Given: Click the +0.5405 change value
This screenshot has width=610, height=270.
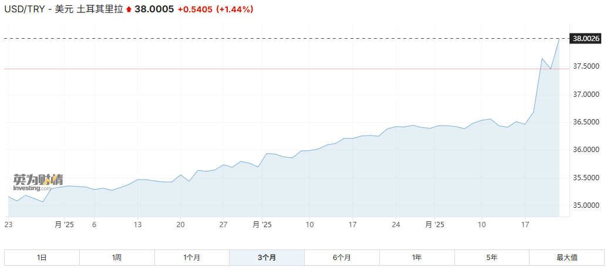Looking at the screenshot, I should tap(195, 10).
